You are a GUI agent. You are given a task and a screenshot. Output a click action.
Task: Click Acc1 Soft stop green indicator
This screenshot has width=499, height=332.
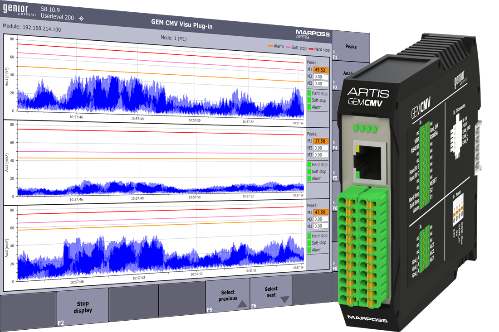[x=309, y=100]
